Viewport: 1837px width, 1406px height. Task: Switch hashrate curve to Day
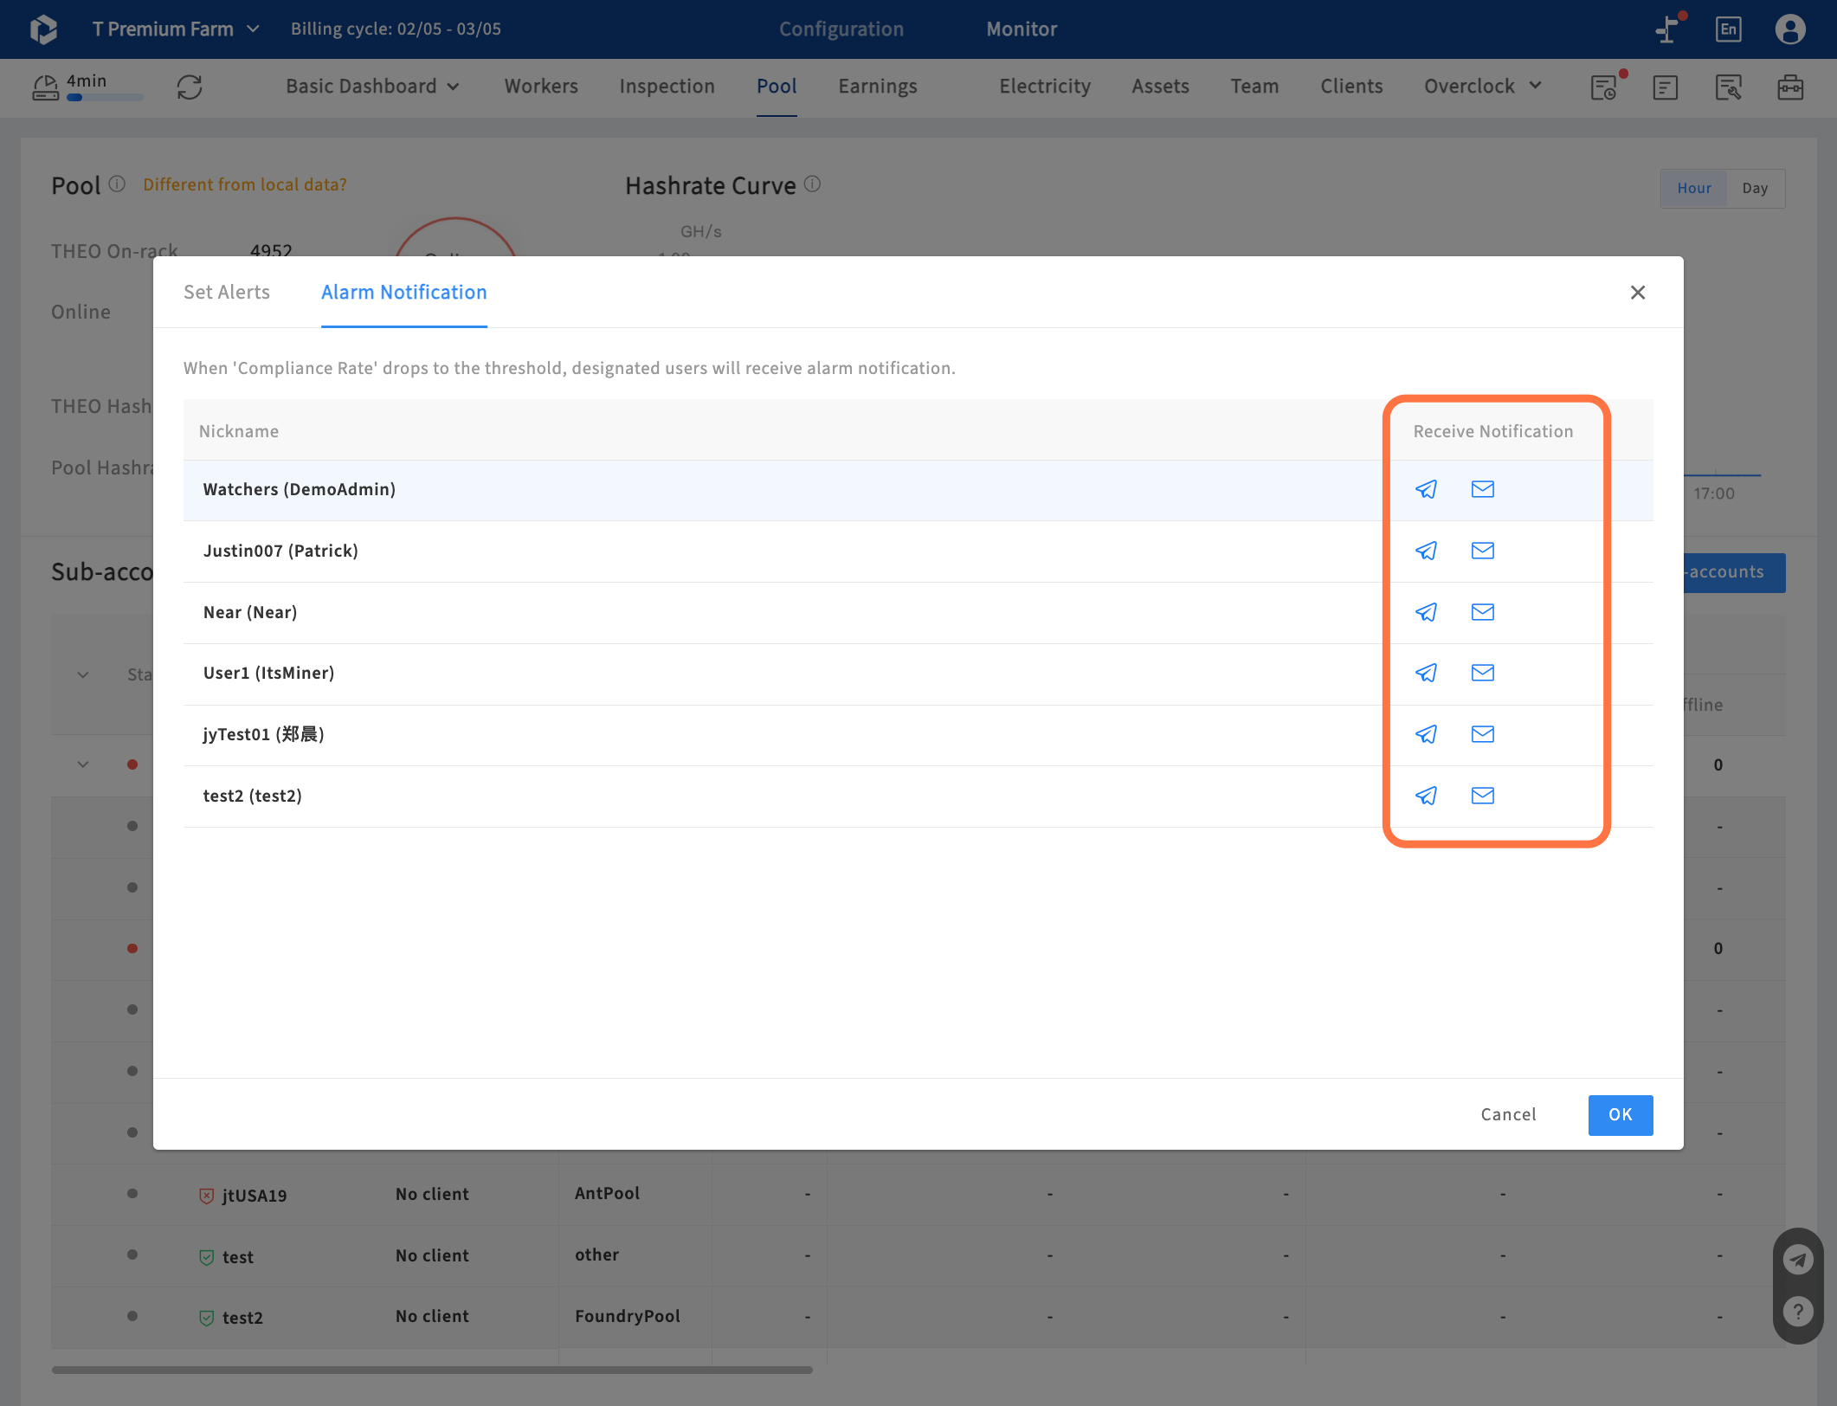click(x=1755, y=188)
